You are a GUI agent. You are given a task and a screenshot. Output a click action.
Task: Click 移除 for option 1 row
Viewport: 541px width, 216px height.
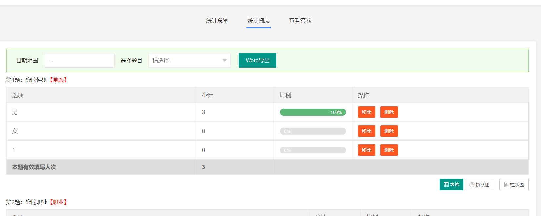[366, 150]
